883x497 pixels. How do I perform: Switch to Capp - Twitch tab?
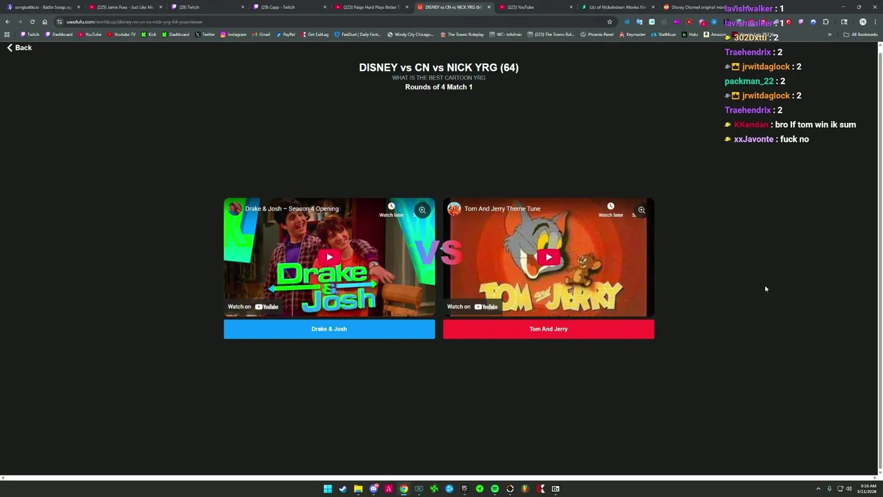coord(288,7)
